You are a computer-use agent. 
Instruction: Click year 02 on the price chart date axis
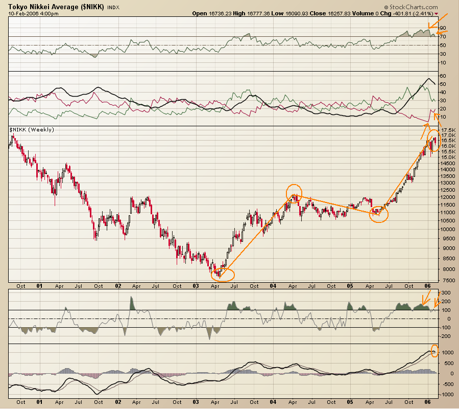coord(118,286)
